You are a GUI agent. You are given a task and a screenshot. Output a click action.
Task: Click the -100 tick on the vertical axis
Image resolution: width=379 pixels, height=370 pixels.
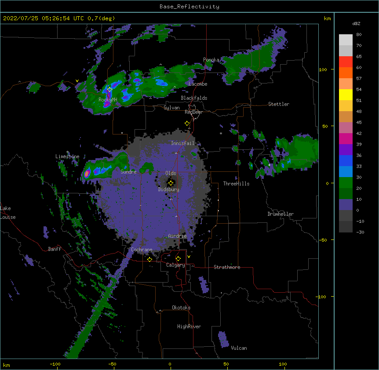pos(321,297)
